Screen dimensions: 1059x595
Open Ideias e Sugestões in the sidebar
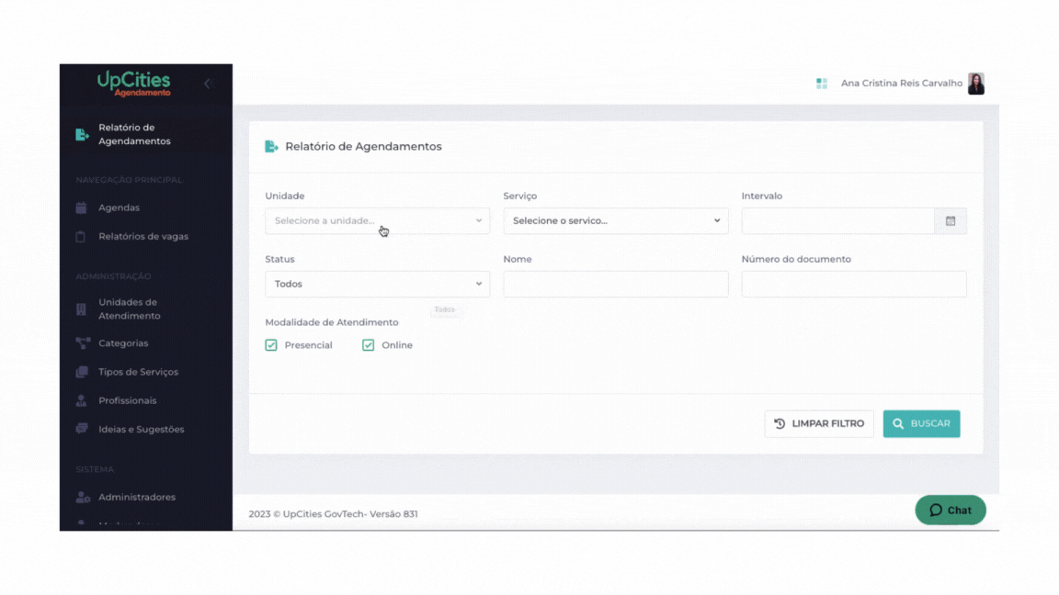(x=142, y=429)
